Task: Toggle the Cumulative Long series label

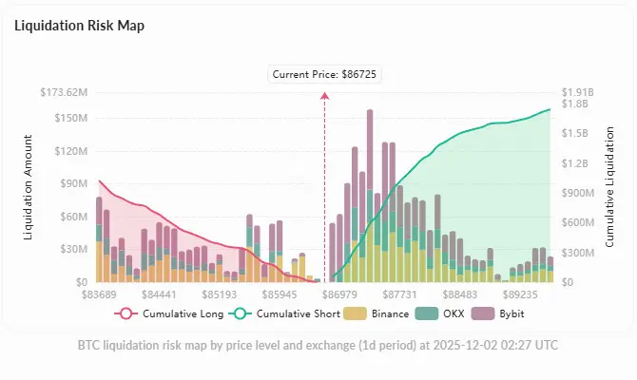Action: click(x=183, y=313)
